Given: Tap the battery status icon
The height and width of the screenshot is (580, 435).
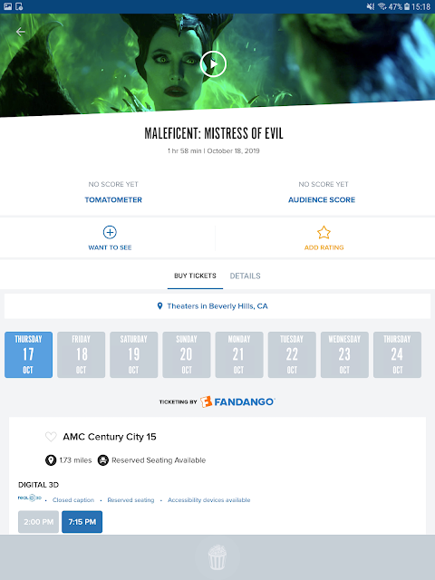Looking at the screenshot, I should click(407, 6).
